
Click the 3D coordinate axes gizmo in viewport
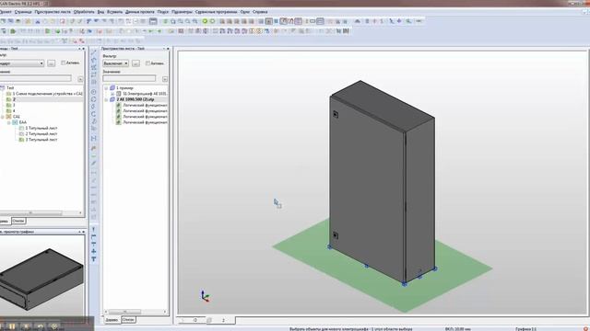pyautogui.click(x=205, y=296)
